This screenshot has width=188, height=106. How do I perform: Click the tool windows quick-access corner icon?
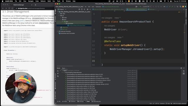pyautogui.click(x=56, y=103)
